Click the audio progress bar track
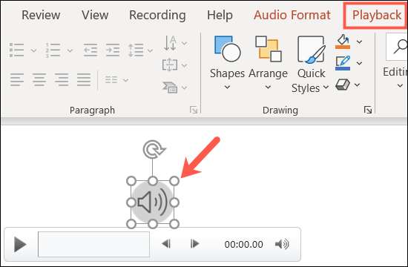 [x=94, y=244]
